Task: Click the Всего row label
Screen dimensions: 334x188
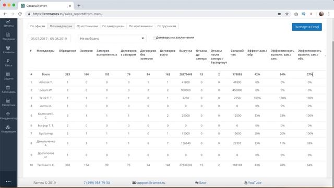Action: pos(46,74)
